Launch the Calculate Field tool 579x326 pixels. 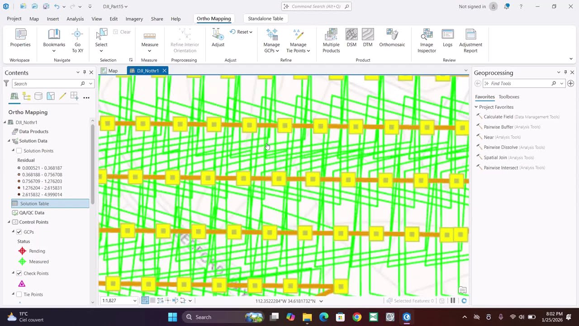tap(518, 117)
